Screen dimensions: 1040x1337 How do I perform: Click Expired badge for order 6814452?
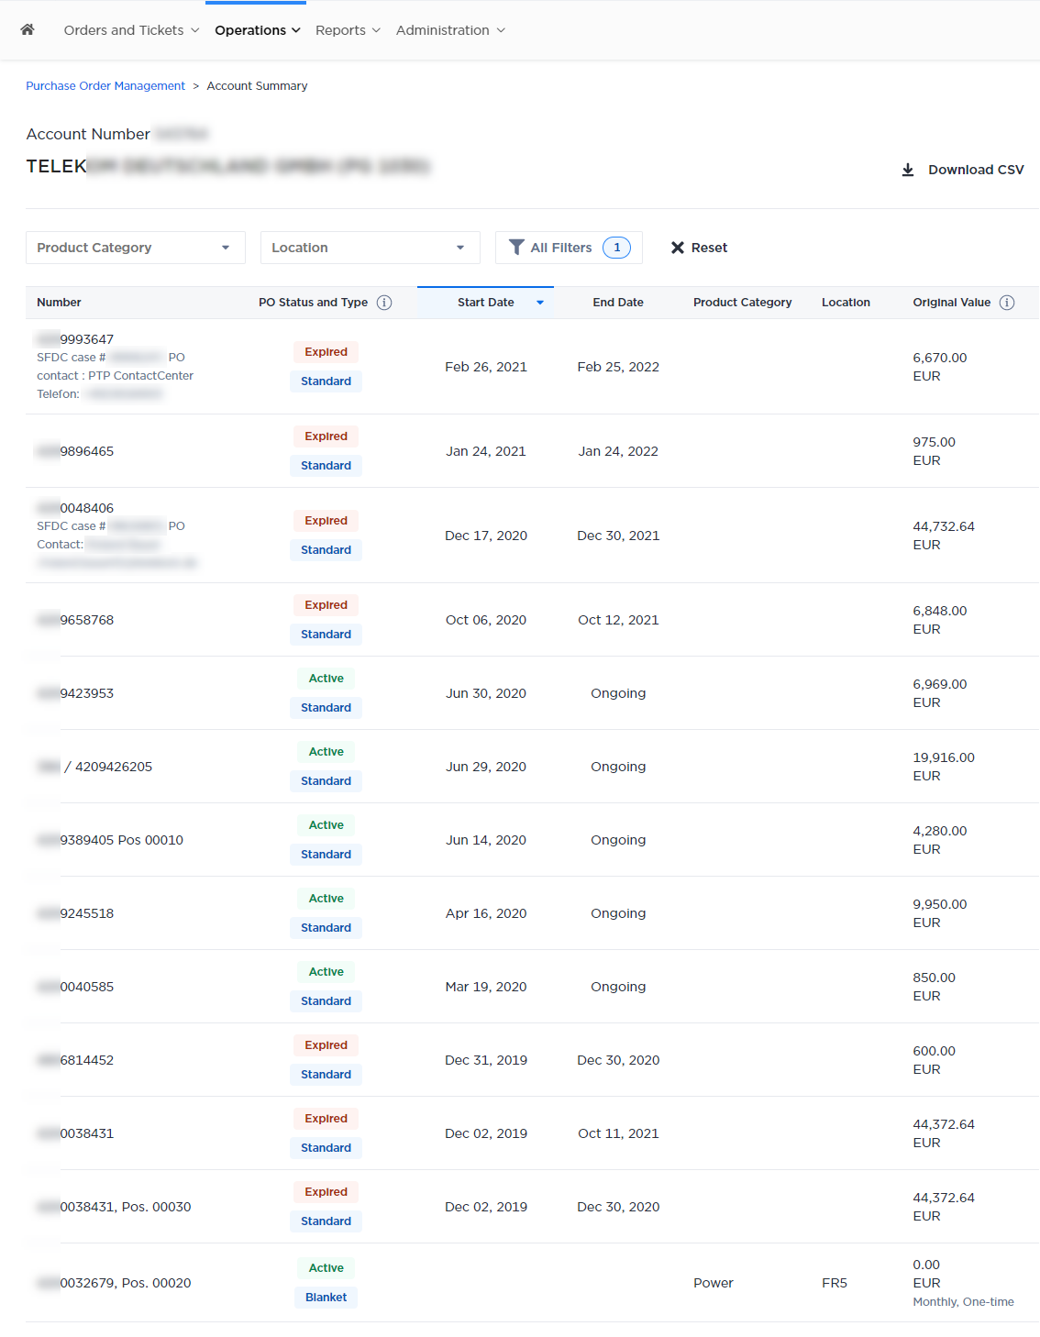tap(326, 1045)
